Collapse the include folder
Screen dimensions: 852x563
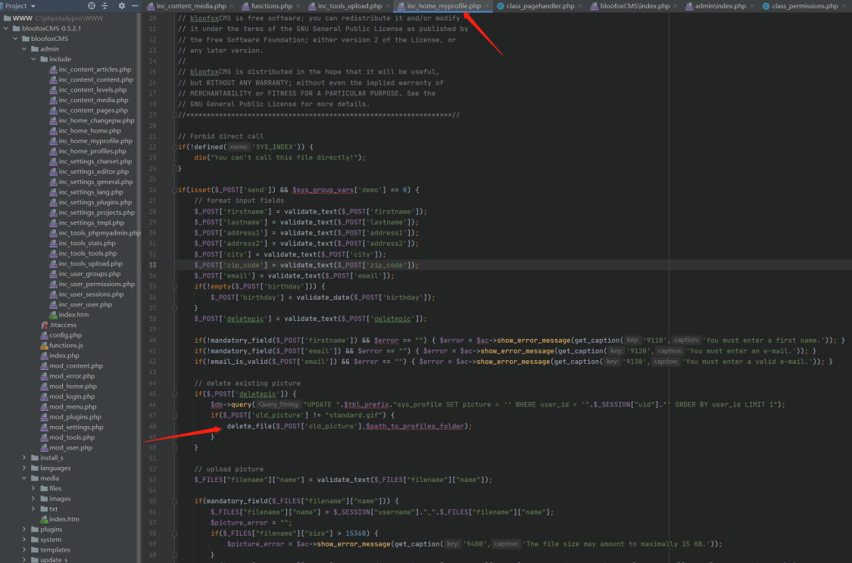click(x=33, y=59)
